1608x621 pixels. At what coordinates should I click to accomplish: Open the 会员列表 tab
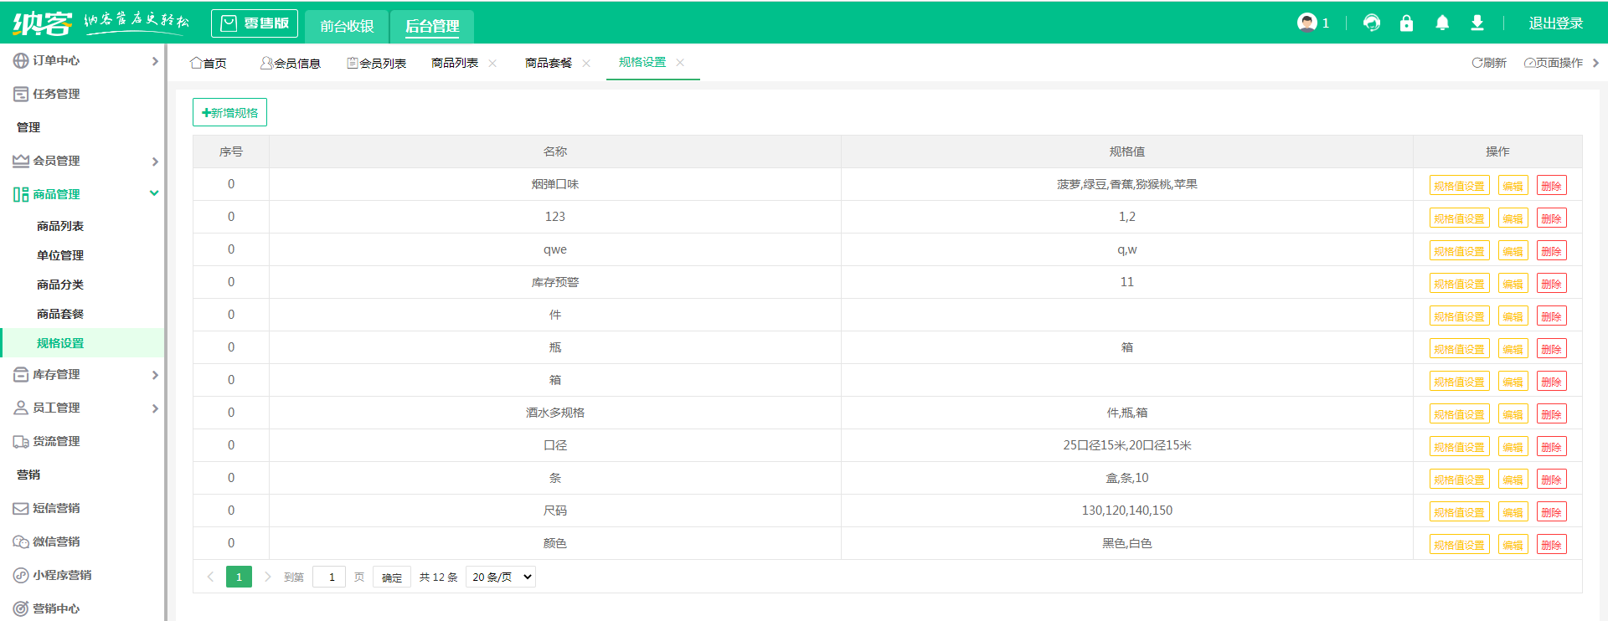pos(377,63)
